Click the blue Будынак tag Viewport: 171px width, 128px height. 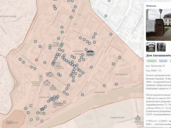coord(163,61)
